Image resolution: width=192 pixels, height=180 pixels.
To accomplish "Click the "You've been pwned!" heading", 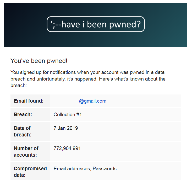I will tap(39, 61).
